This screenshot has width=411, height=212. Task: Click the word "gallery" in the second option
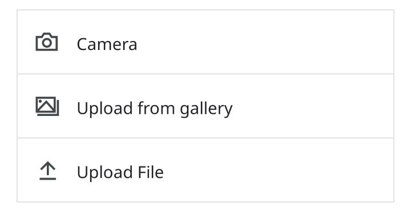pos(206,109)
